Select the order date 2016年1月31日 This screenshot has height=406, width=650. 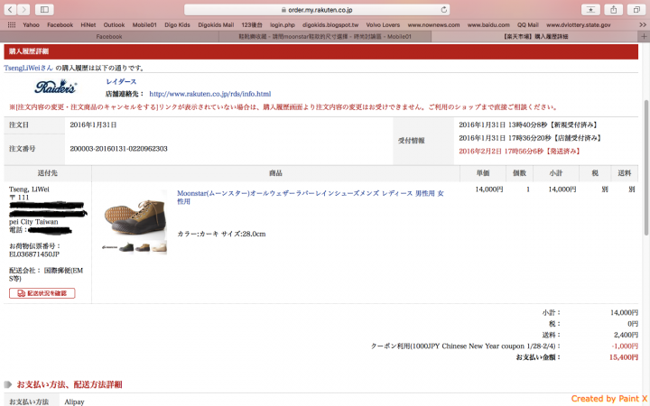pyautogui.click(x=93, y=125)
